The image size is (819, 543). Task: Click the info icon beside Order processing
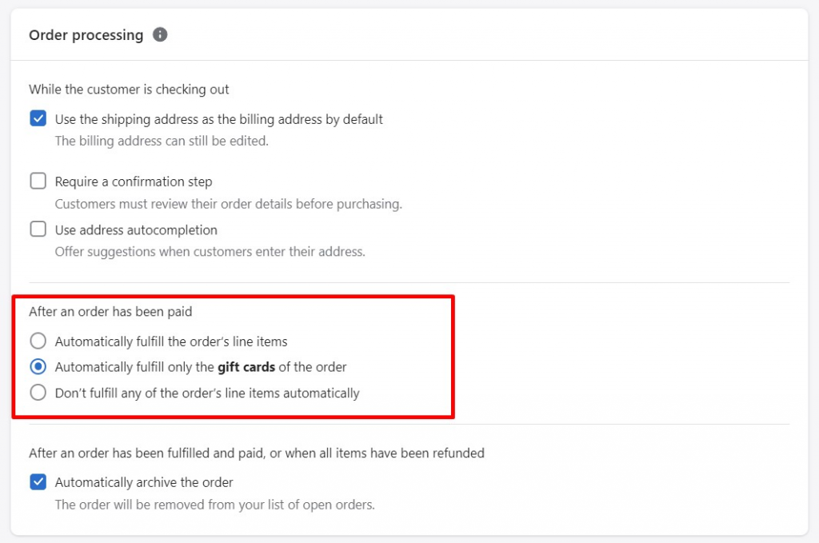[x=160, y=34]
